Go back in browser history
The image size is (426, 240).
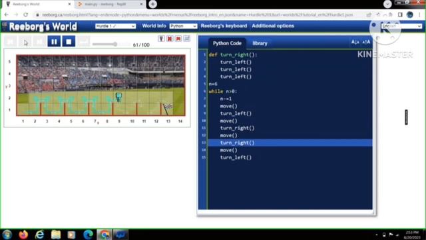click(7, 15)
